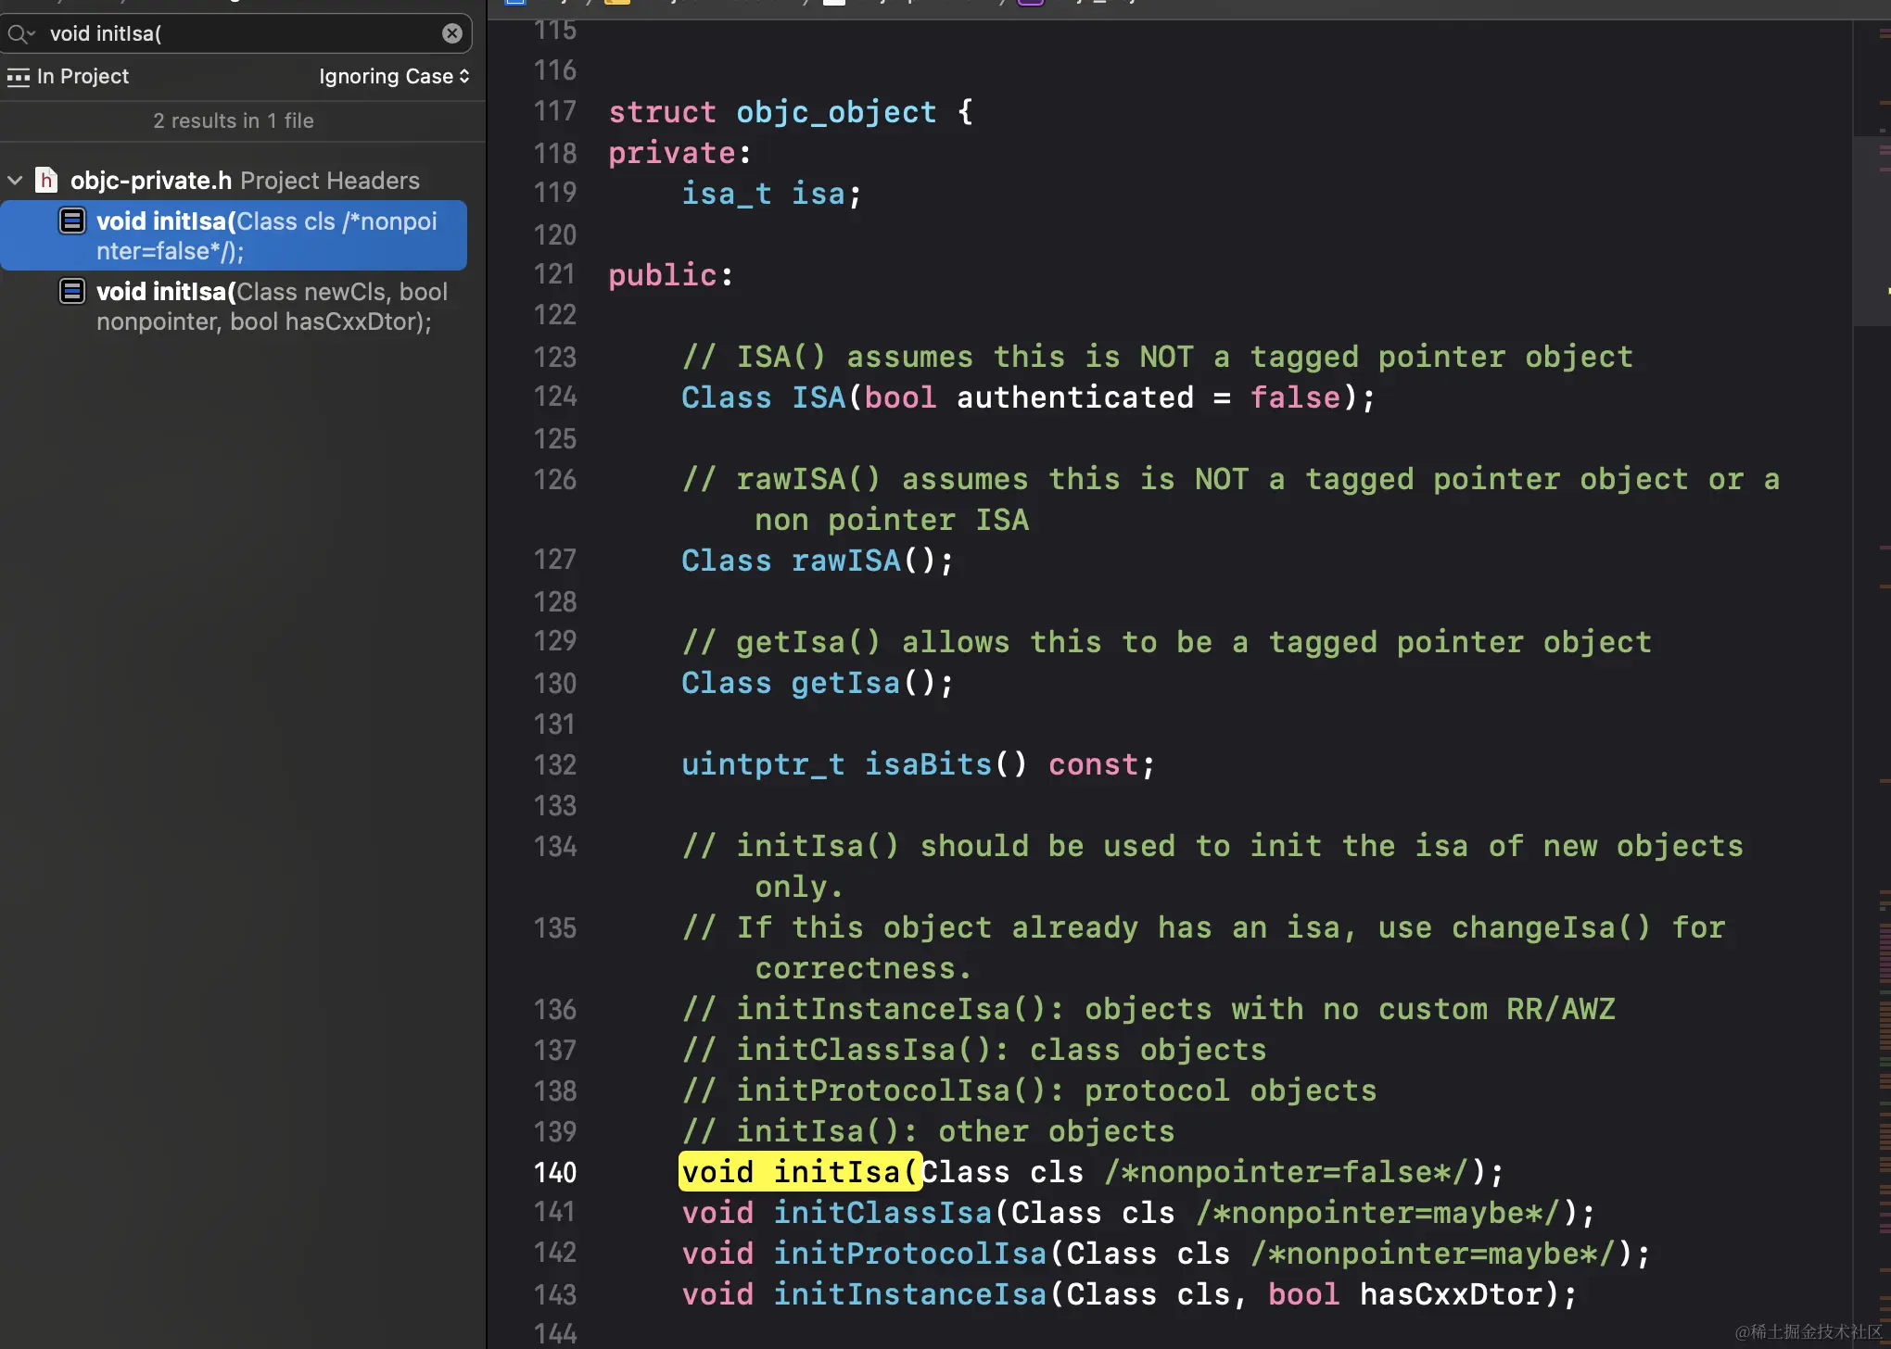Click the In Project scope icon

click(x=18, y=77)
